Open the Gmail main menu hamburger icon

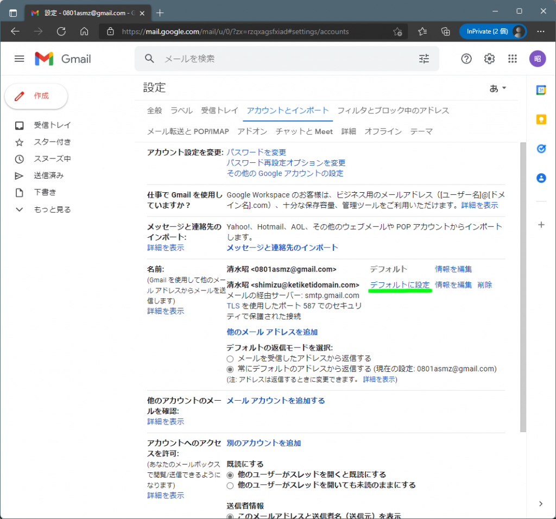tap(19, 59)
